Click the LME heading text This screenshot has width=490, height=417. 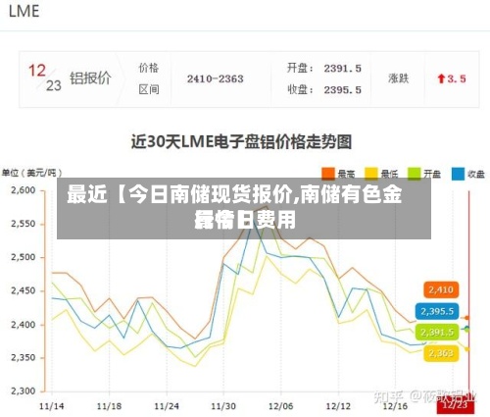point(24,12)
